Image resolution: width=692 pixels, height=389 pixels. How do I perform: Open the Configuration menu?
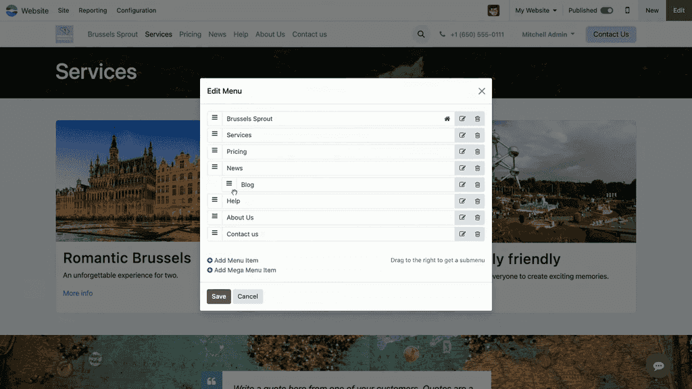(x=136, y=10)
